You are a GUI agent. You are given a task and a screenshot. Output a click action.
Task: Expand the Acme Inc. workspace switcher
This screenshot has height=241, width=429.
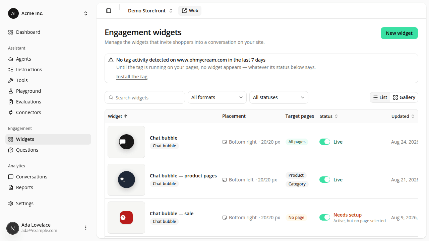tap(86, 13)
